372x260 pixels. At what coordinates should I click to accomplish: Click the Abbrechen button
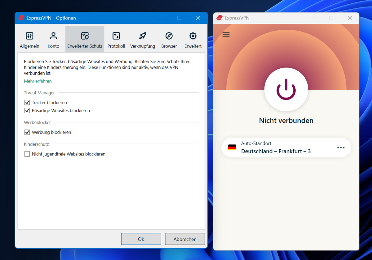[185, 239]
